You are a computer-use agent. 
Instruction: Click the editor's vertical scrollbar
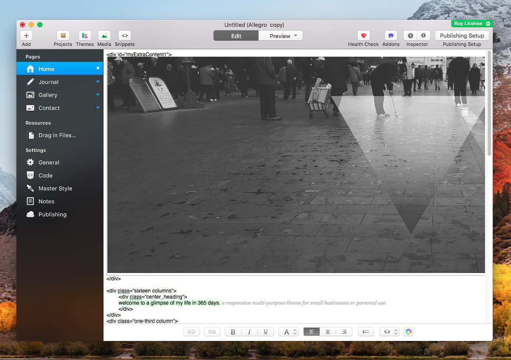[x=489, y=104]
